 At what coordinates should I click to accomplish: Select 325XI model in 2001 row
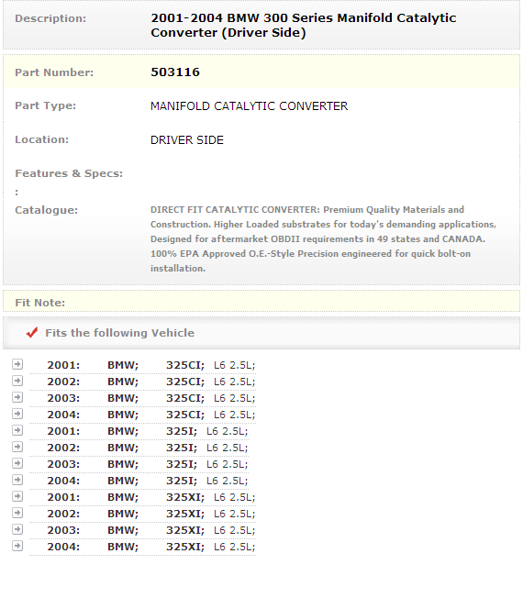tap(185, 497)
